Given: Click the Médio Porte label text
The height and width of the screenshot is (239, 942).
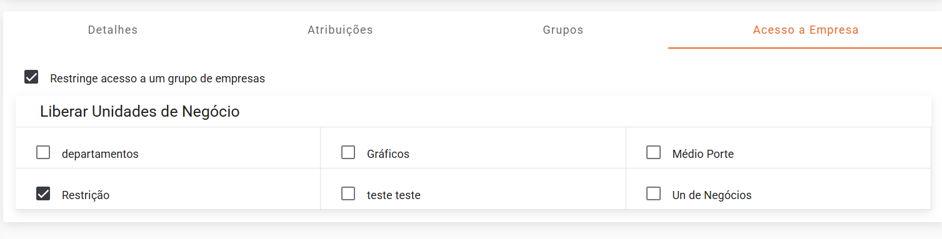Looking at the screenshot, I should click(703, 154).
